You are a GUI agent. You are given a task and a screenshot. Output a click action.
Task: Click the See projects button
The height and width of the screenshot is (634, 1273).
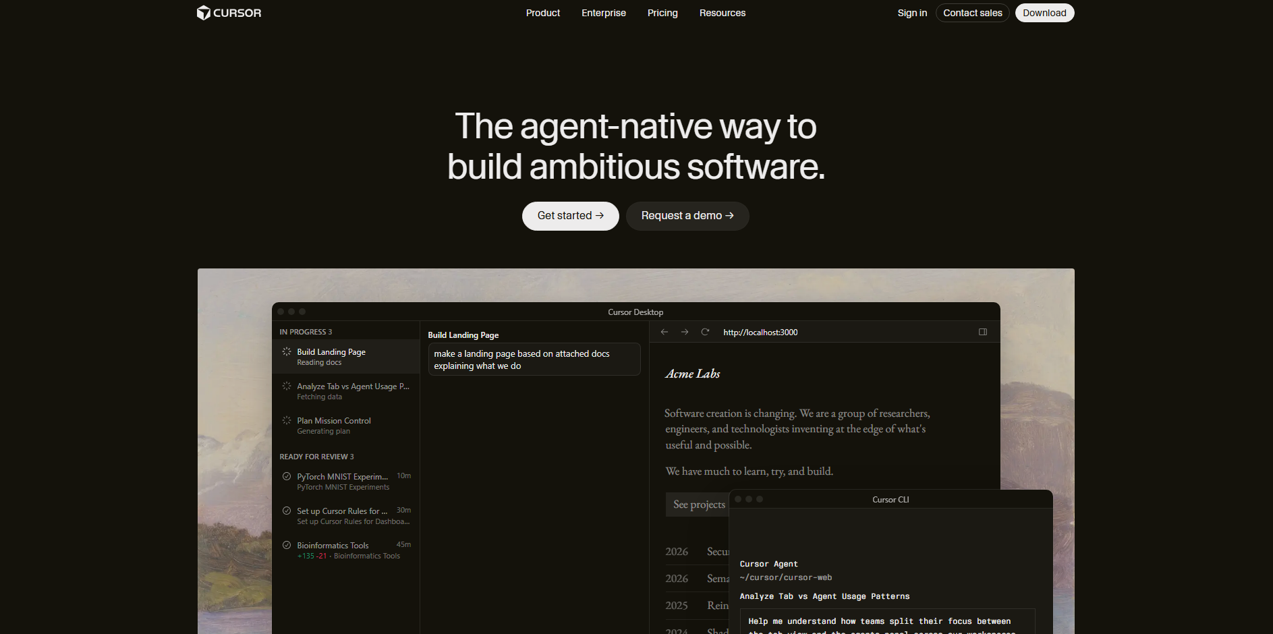[698, 505]
